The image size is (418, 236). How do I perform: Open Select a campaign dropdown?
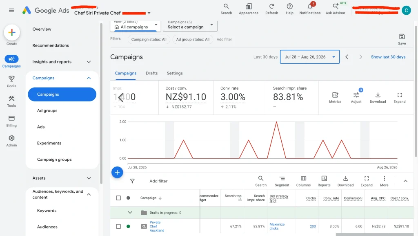(x=190, y=26)
